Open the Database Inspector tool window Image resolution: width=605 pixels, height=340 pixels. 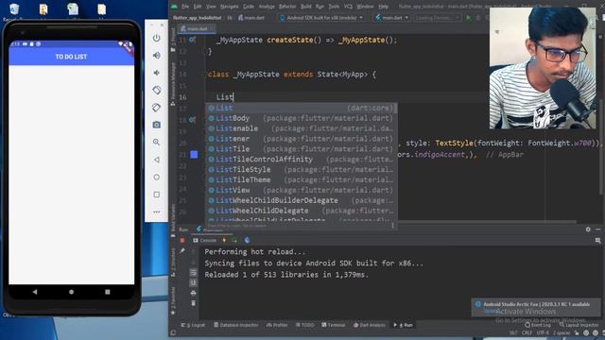click(236, 325)
